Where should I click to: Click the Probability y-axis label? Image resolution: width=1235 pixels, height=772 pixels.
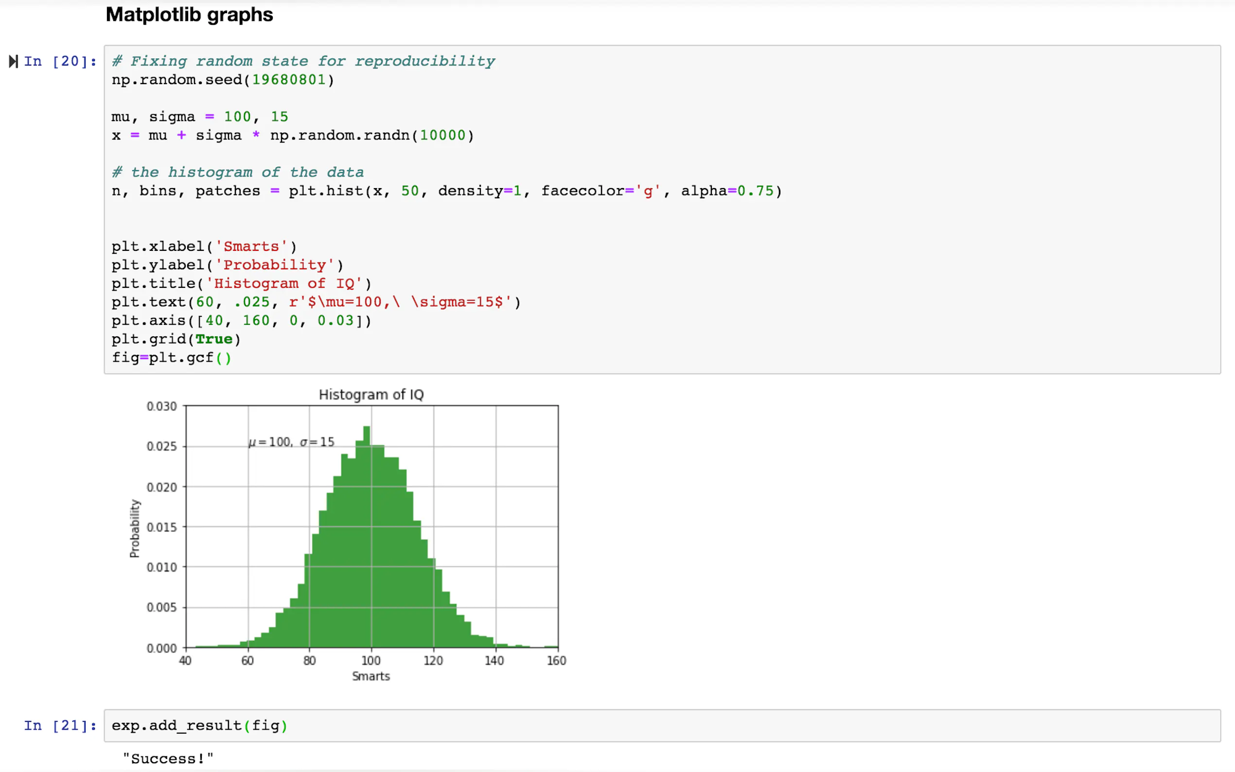(134, 528)
